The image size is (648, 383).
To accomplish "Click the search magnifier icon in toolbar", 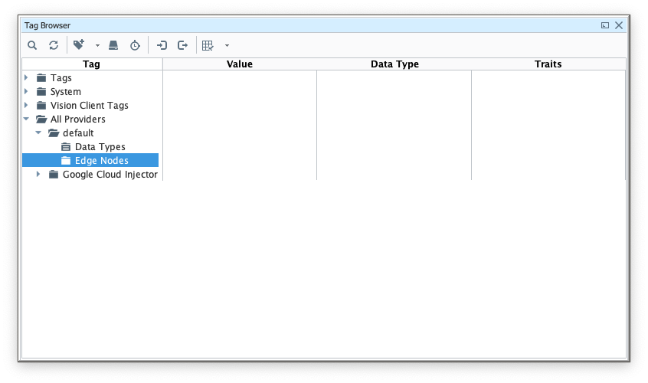I will click(32, 46).
